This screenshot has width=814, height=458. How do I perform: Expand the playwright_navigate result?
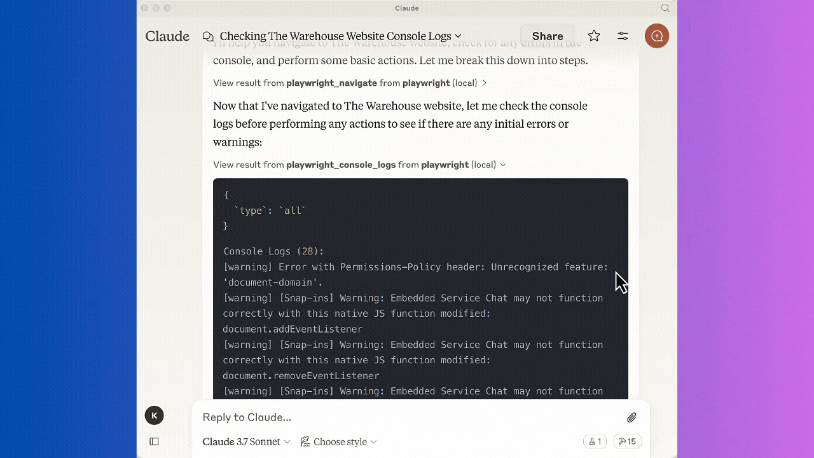pyautogui.click(x=484, y=83)
